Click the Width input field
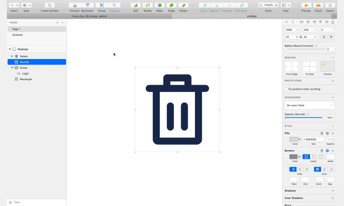Image resolution: width=344 pixels, height=206 pixels. coord(292,37)
